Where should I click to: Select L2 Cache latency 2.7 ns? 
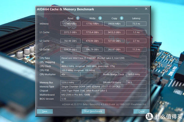pyautogui.click(x=136, y=41)
